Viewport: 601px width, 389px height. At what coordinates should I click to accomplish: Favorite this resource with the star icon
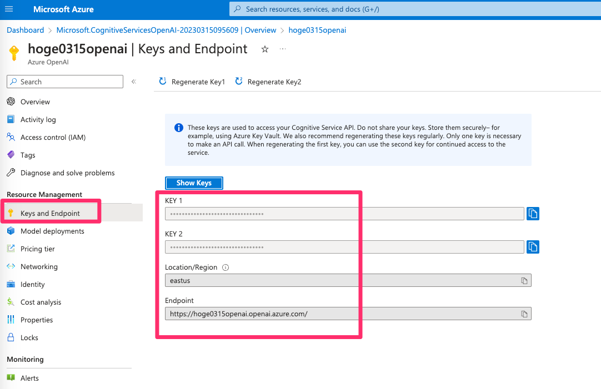coord(265,49)
